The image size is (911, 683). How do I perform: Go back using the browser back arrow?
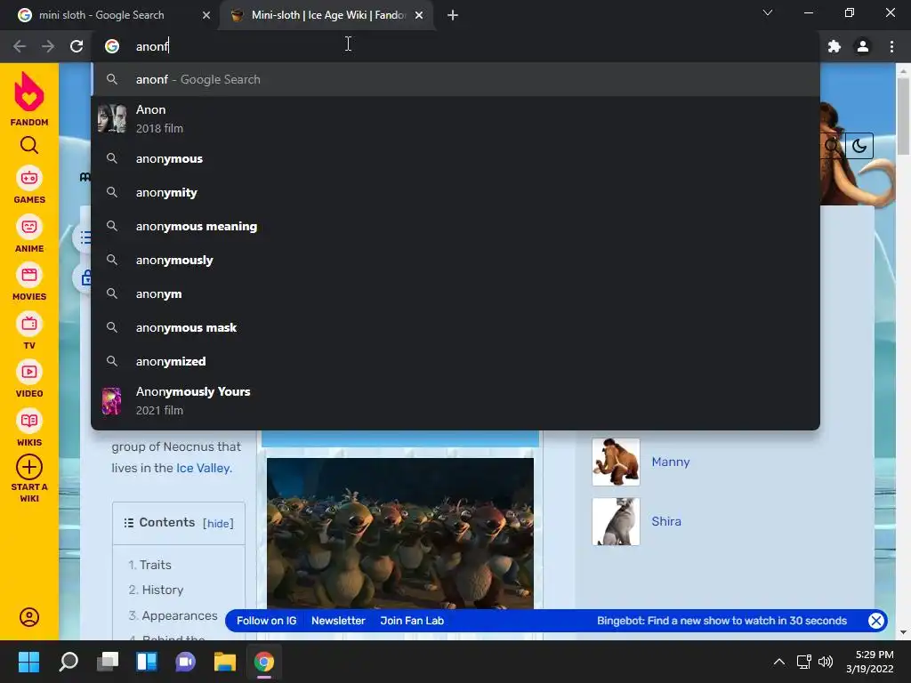(x=20, y=46)
